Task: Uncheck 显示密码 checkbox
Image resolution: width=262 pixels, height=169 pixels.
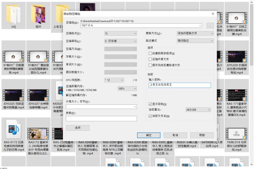Action: pos(150,104)
